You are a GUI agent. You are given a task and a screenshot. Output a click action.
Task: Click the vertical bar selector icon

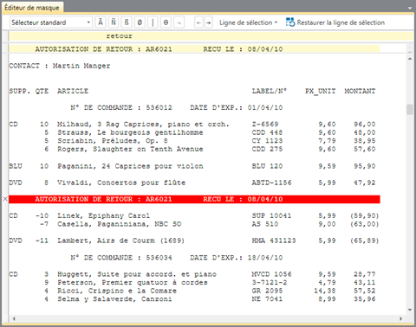(x=153, y=22)
